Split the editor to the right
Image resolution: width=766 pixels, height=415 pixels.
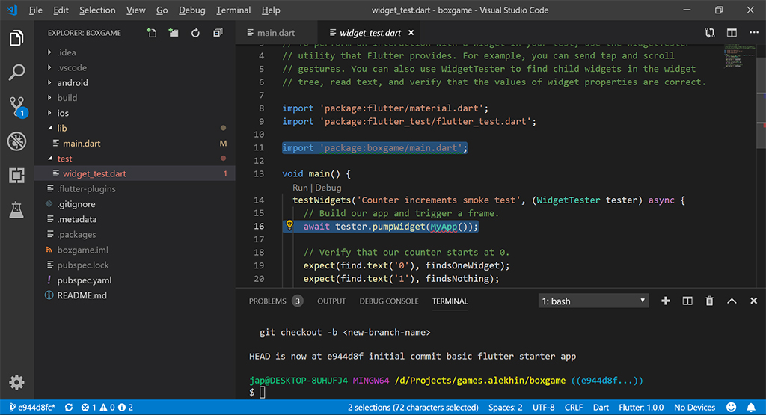point(732,33)
